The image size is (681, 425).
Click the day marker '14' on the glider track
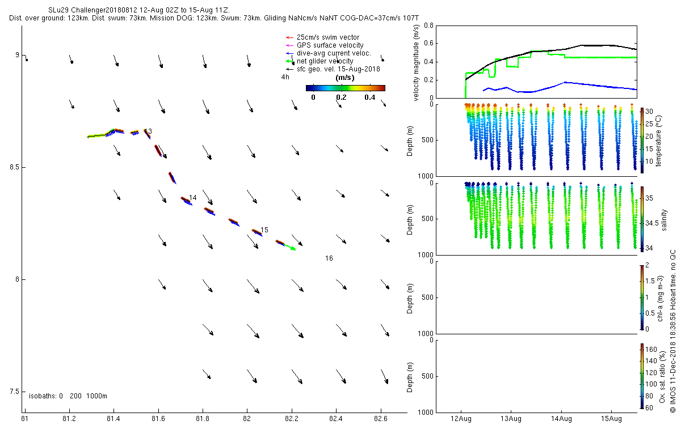[x=193, y=198]
